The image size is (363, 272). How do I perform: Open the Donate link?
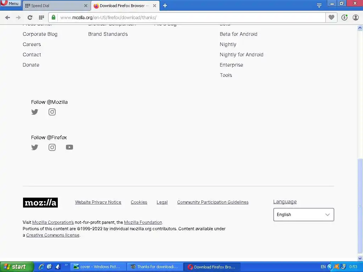coord(31,65)
